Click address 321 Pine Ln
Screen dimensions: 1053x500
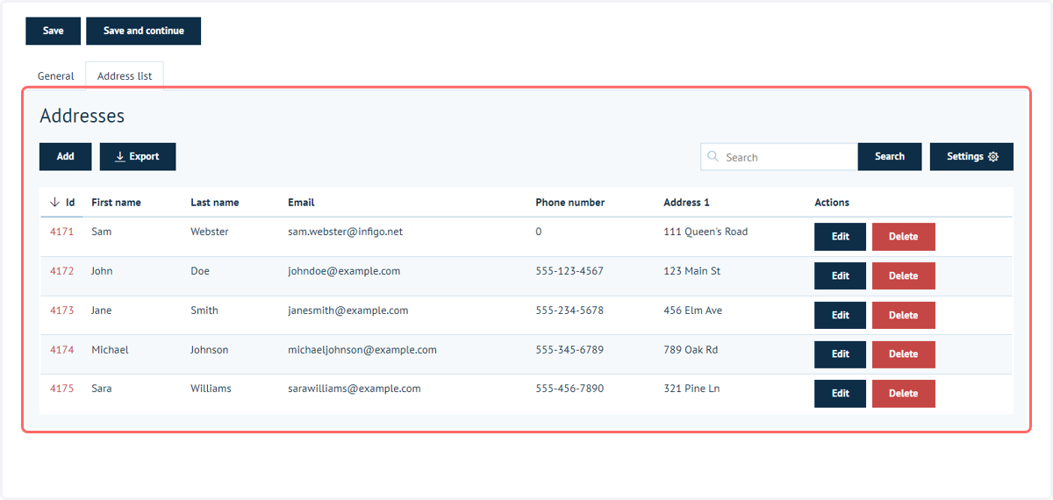tap(691, 389)
